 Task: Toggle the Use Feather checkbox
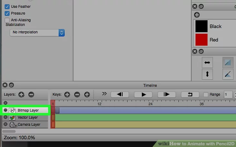7,7
